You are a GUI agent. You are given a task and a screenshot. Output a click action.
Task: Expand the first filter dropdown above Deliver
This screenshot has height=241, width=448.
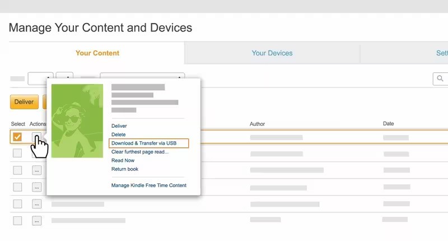coord(40,78)
